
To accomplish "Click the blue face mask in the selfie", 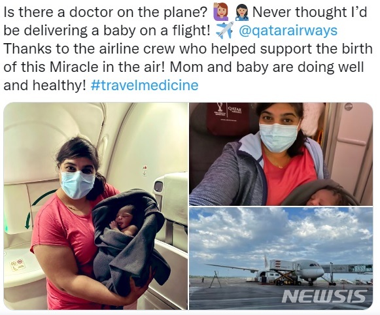I will 279,137.
